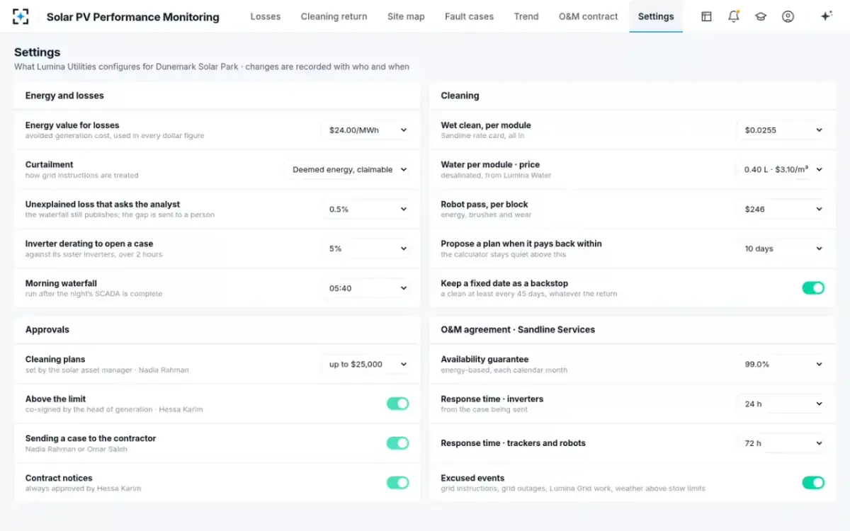Screen dimensions: 850x531
Task: Open inverters response time 24 h dropdown
Action: (781, 404)
